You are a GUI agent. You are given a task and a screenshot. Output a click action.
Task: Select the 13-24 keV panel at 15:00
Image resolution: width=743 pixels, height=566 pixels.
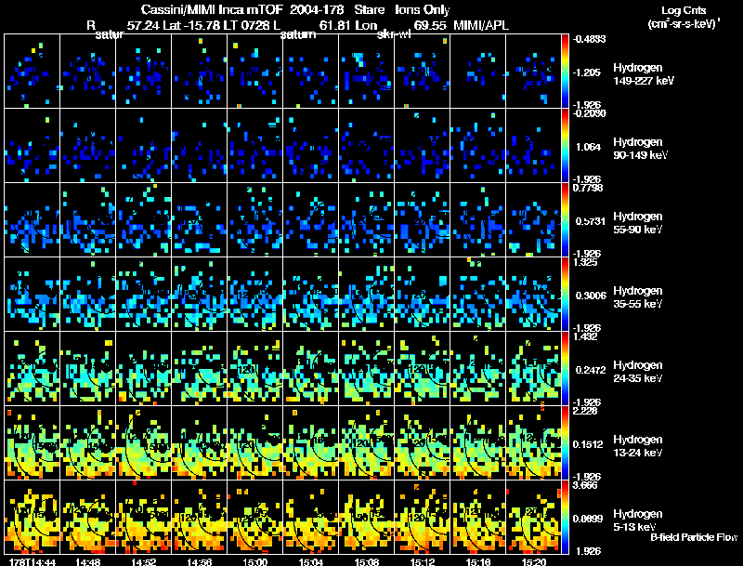point(254,442)
